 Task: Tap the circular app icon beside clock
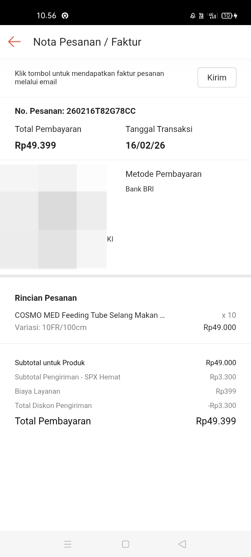click(x=65, y=16)
